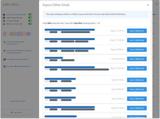Viewport: 160px width, 119px height.
Task: Click the dialog's vertical scrollbar
Action: coord(151,36)
